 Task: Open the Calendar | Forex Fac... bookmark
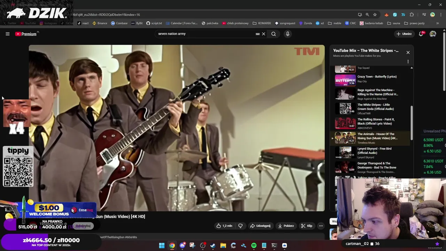(182, 23)
